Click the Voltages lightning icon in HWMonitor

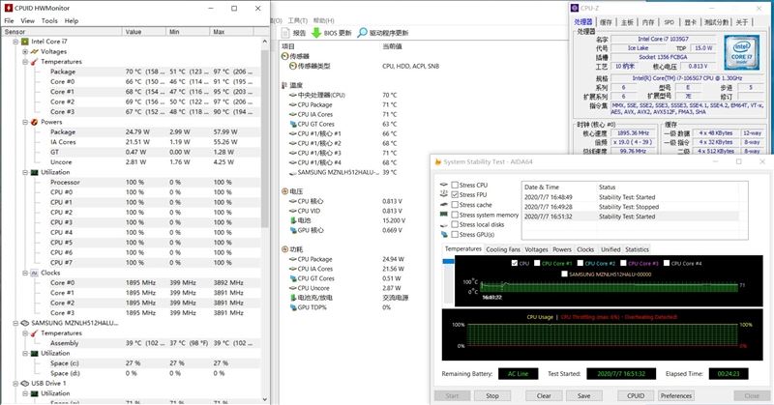(35, 51)
